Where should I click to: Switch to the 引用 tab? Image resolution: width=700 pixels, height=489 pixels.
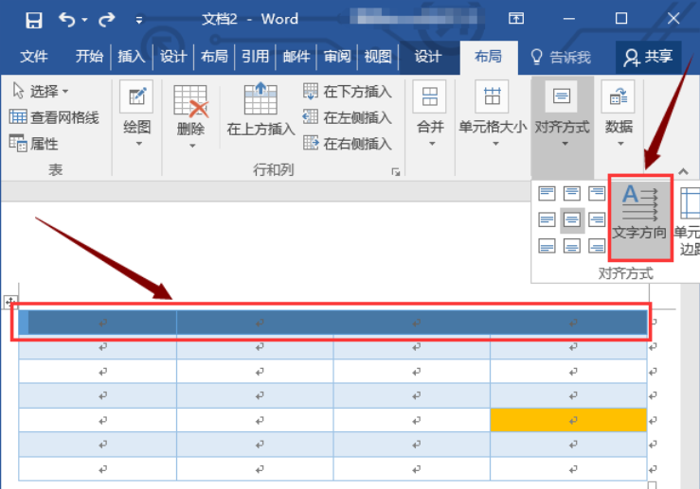click(x=256, y=57)
